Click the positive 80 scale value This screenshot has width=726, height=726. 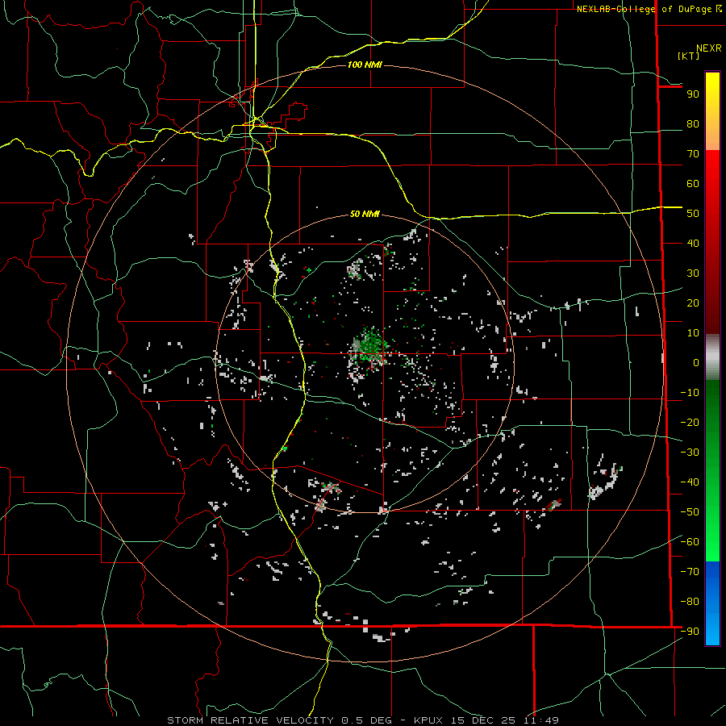point(693,124)
